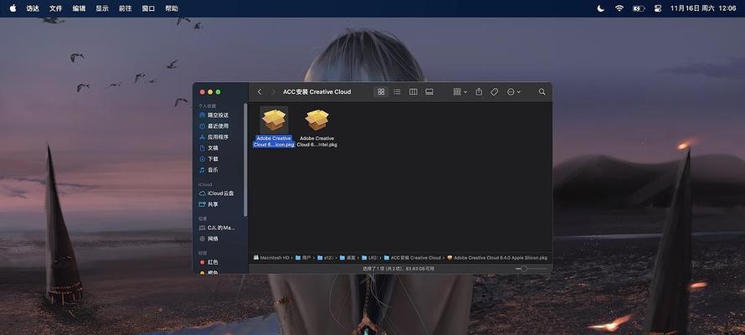Open Control Center from menu bar
This screenshot has height=335, width=745.
(658, 8)
